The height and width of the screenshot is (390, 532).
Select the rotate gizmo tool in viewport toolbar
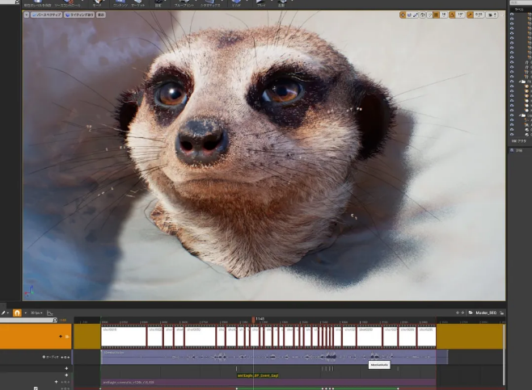click(410, 15)
